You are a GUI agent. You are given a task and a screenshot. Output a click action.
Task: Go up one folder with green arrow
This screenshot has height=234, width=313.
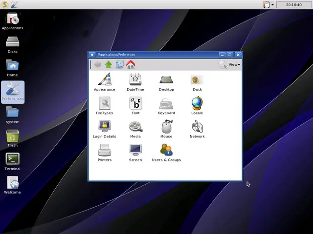pyautogui.click(x=109, y=64)
